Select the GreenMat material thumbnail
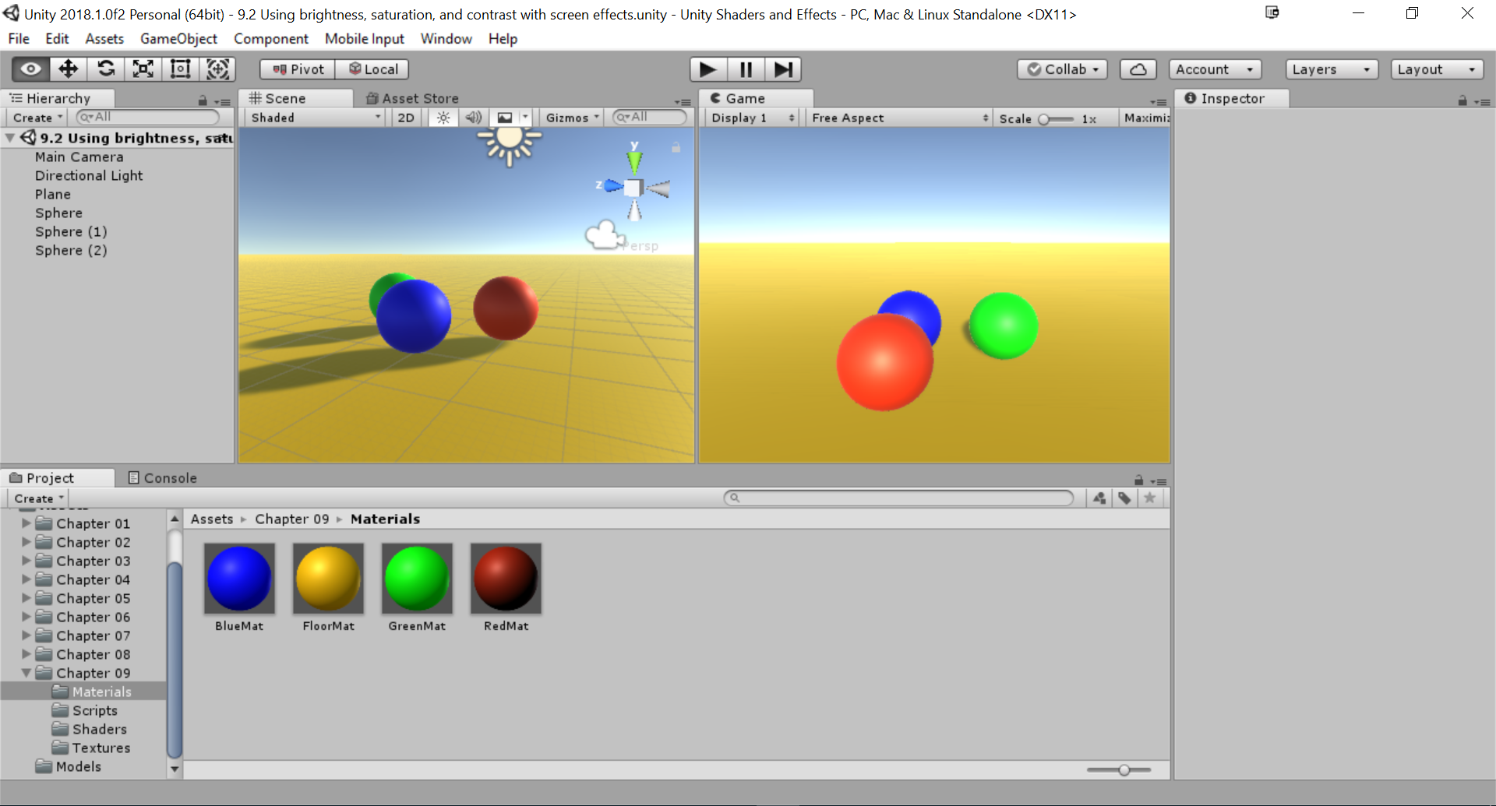This screenshot has height=806, width=1496. pos(417,579)
